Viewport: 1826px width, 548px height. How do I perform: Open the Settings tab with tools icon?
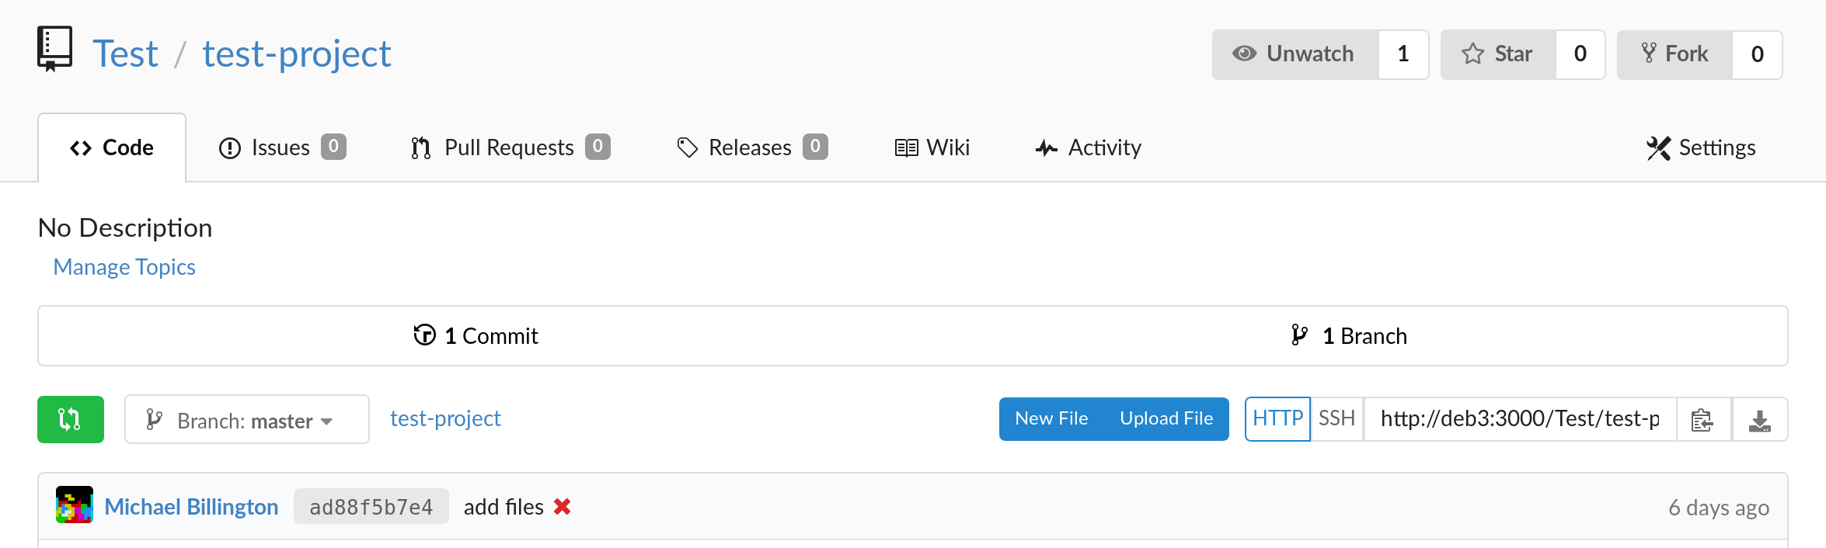coord(1701,147)
